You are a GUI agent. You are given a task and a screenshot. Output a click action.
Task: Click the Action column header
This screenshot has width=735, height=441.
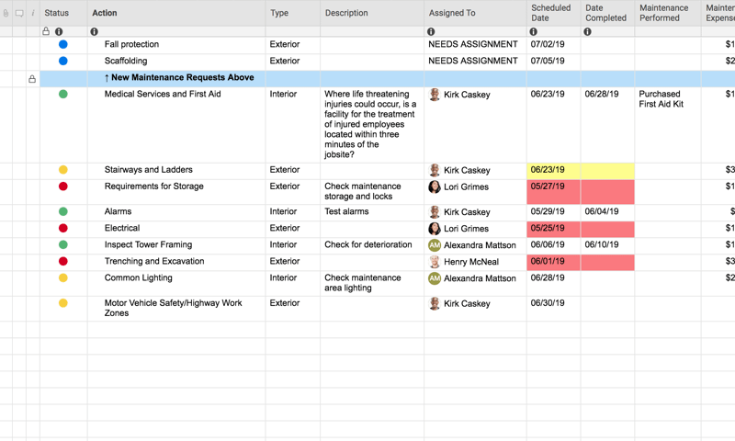(x=176, y=13)
